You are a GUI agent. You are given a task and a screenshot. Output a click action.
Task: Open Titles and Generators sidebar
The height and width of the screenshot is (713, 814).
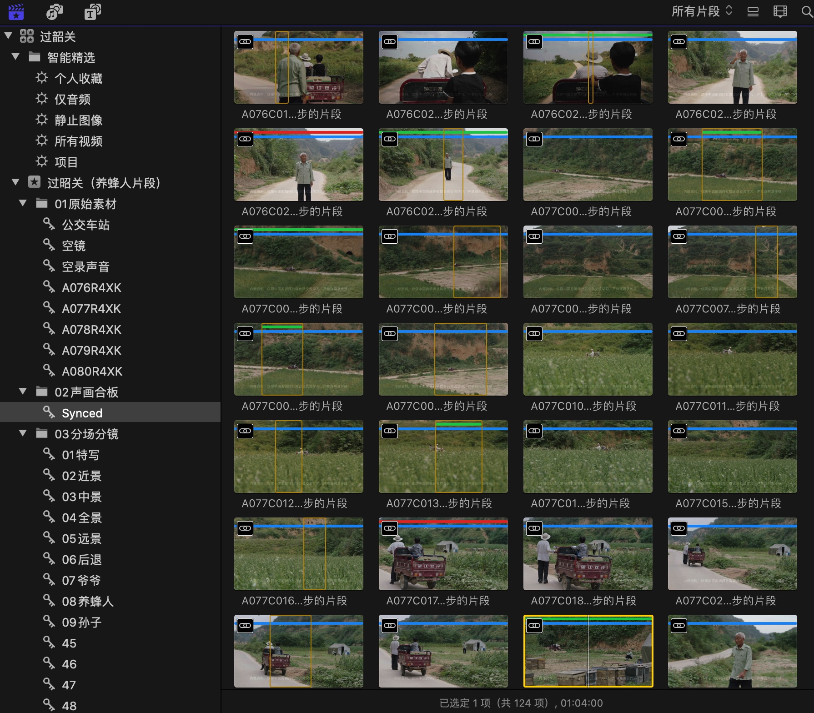tap(92, 11)
